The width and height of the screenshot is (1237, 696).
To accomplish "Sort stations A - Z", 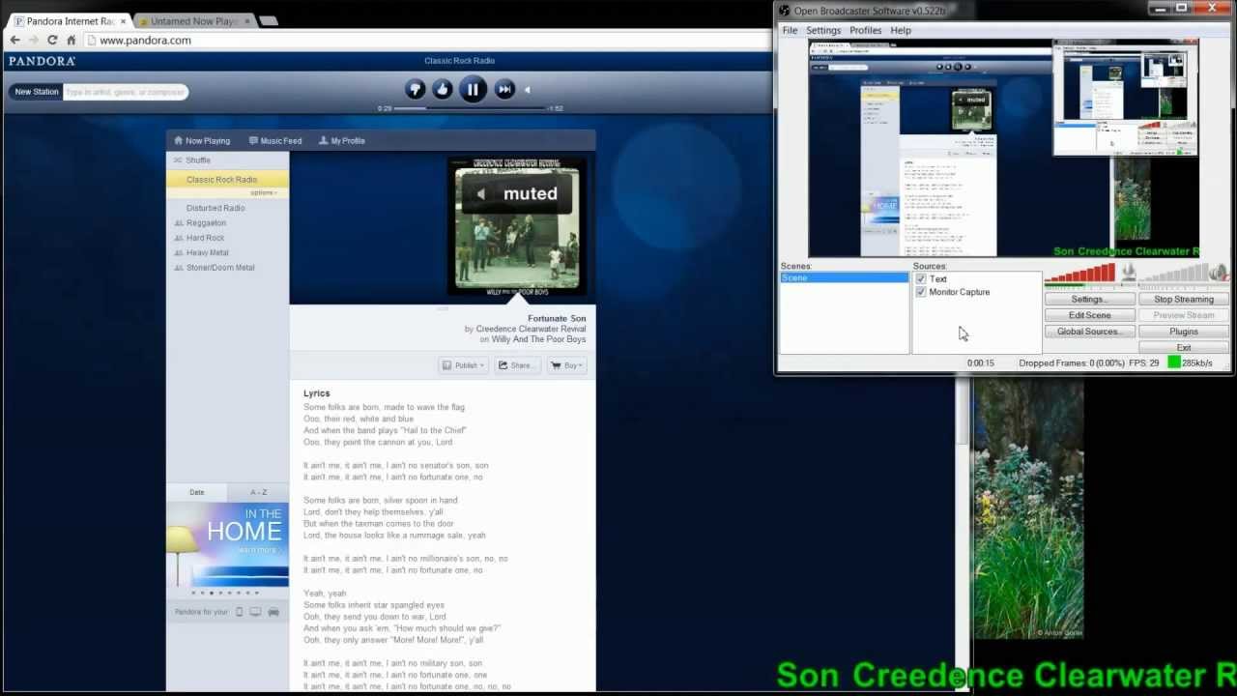I will [x=258, y=492].
